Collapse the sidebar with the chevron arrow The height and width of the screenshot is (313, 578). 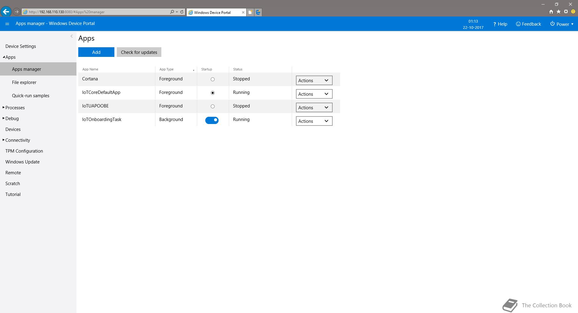(71, 36)
